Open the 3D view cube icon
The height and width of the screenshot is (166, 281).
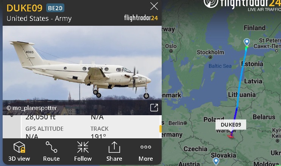pyautogui.click(x=19, y=147)
